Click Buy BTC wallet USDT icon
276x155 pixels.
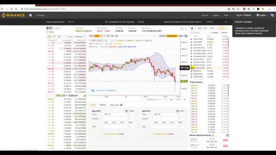tap(126, 111)
